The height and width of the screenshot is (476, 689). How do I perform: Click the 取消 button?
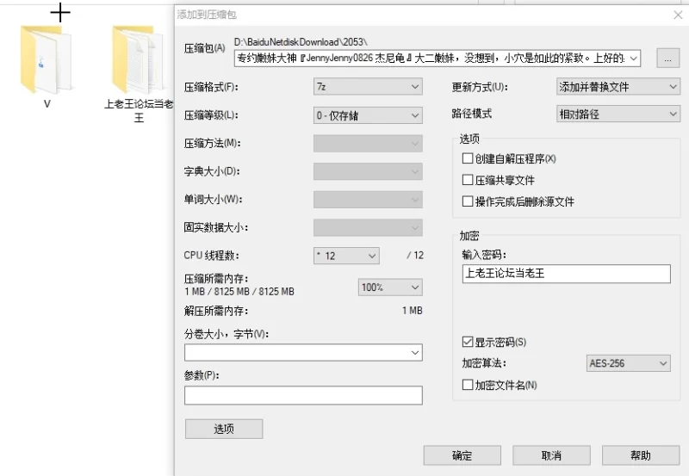click(x=552, y=455)
